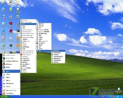
Task: Select the 通讯 communications item in Accessories
Action: [x=44, y=51]
